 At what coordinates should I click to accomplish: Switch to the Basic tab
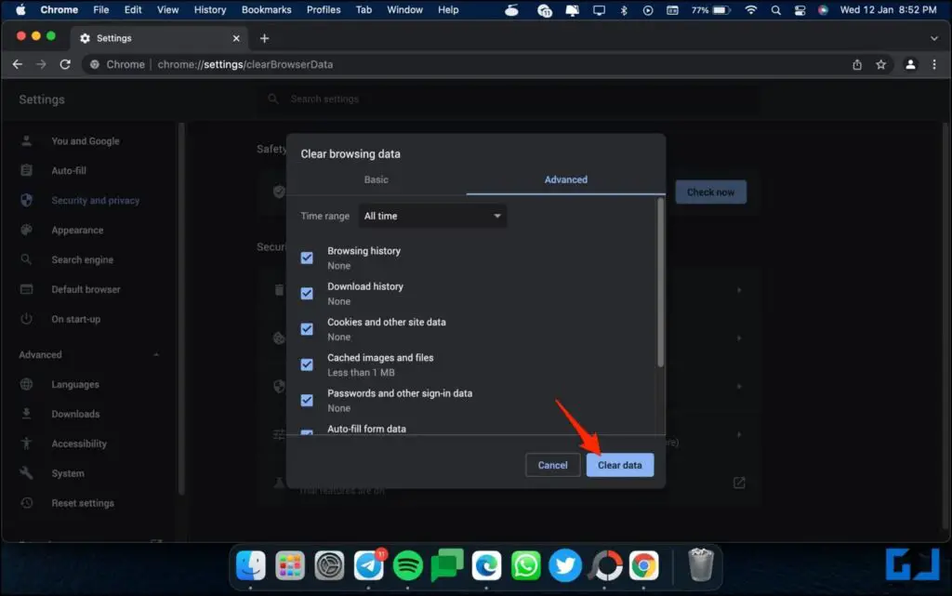[376, 179]
